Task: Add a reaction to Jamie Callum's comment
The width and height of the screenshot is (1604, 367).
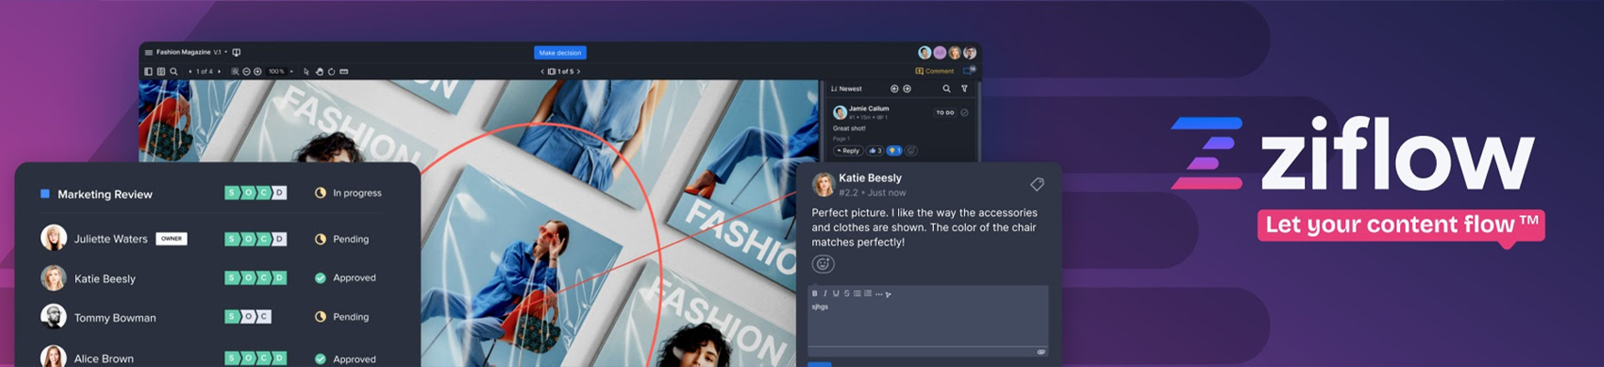Action: pos(911,151)
